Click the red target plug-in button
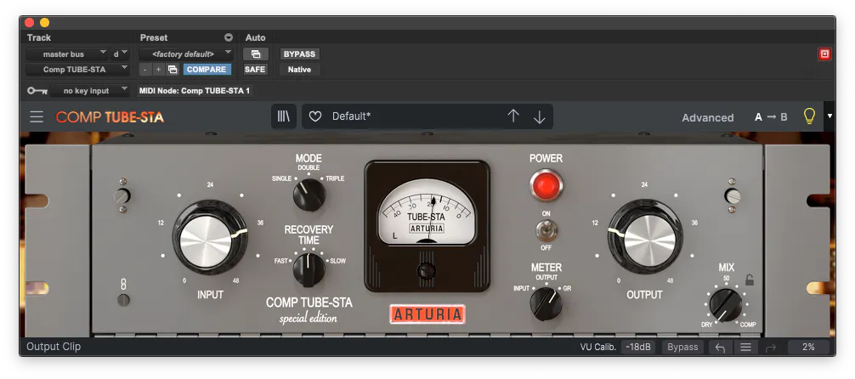 (824, 54)
